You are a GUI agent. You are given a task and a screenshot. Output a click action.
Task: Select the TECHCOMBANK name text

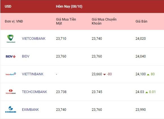point(35,92)
